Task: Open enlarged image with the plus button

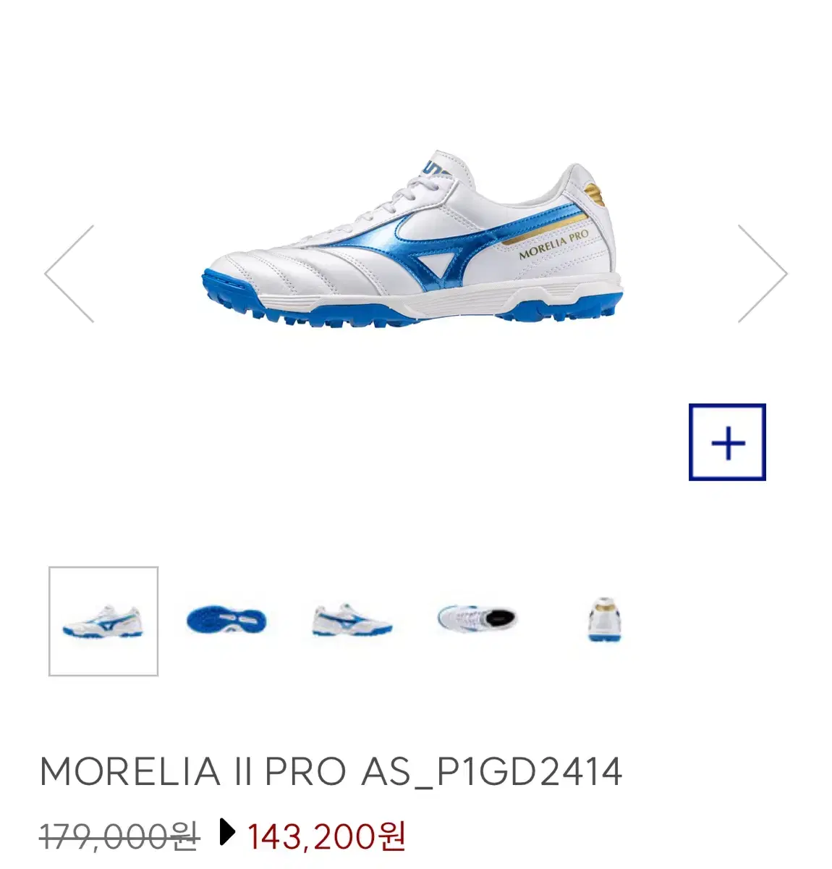Action: (727, 442)
